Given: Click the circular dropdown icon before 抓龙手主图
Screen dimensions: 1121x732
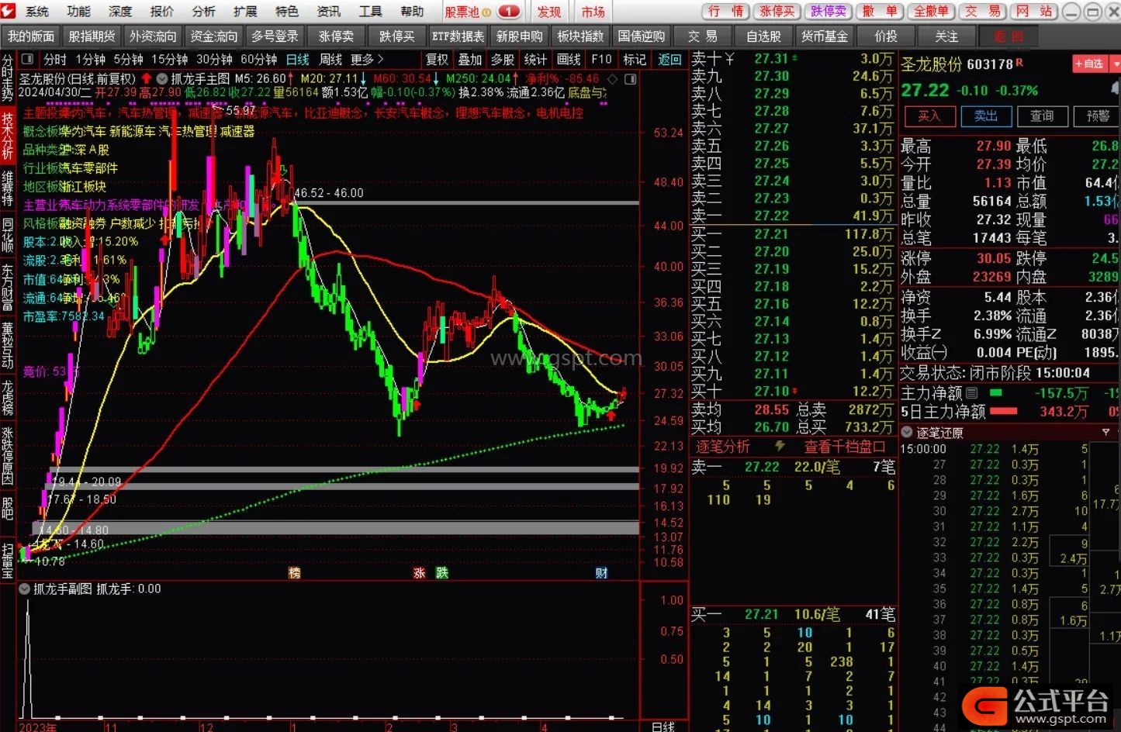Looking at the screenshot, I should pos(162,78).
